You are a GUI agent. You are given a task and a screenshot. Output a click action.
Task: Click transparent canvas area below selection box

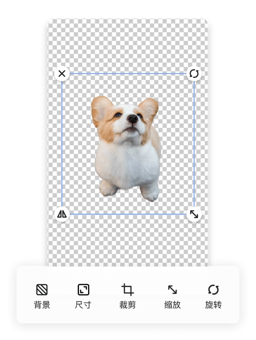[127, 243]
